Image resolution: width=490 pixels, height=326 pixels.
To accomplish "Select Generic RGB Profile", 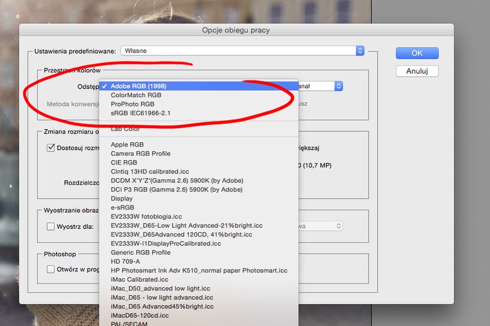I will pyautogui.click(x=199, y=252).
